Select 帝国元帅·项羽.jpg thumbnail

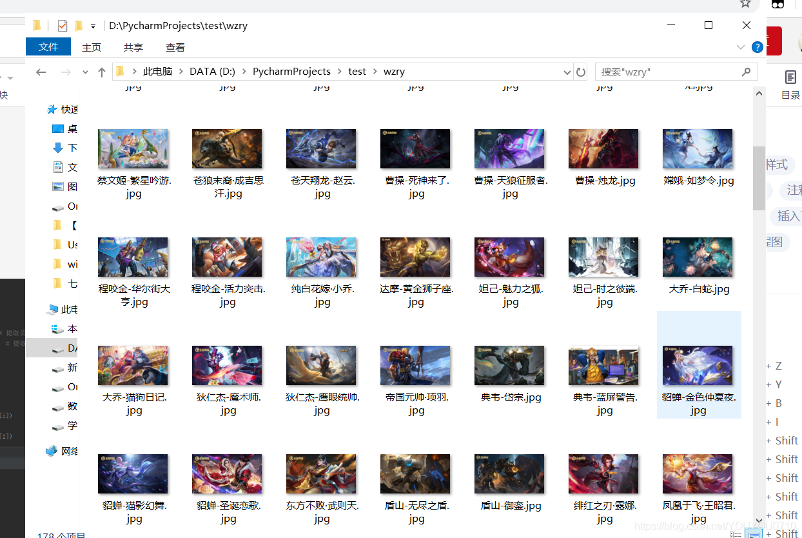[415, 366]
